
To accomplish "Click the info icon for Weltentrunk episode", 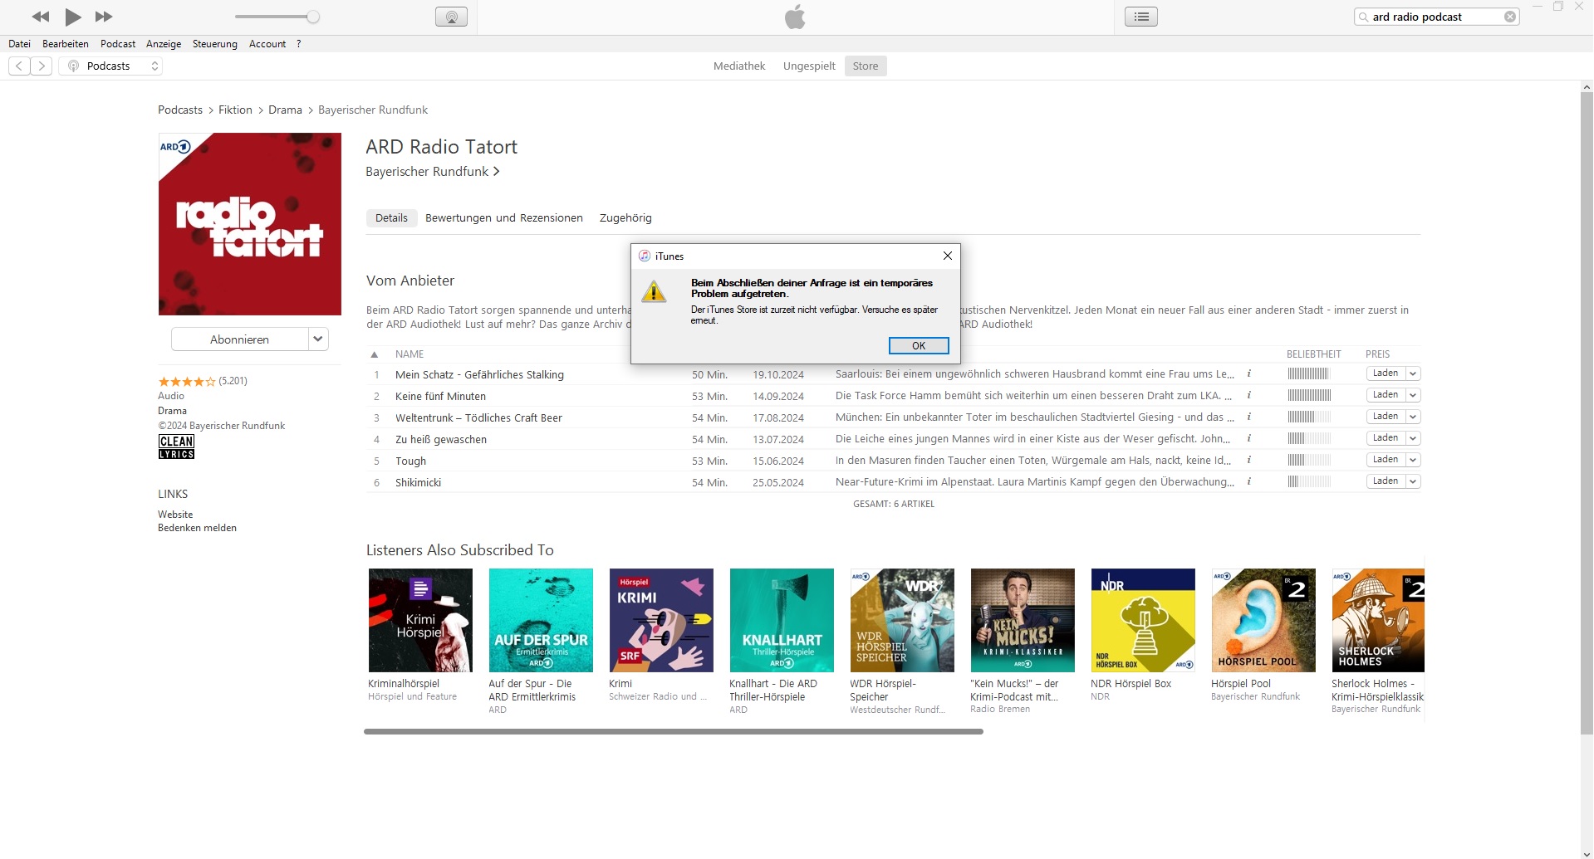I will [x=1248, y=417].
